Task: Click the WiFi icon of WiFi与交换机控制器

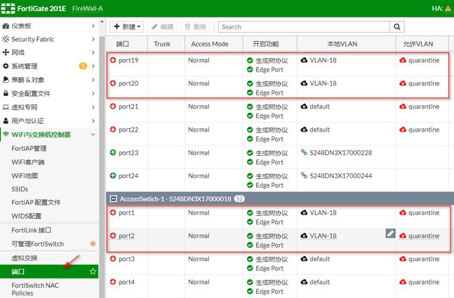Action: coord(6,134)
